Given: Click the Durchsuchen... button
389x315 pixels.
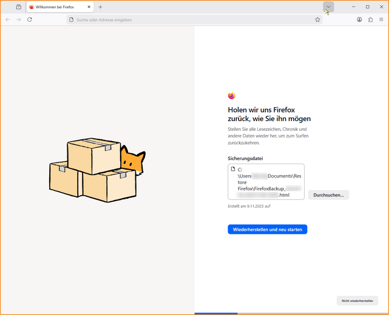Looking at the screenshot, I should pos(328,195).
